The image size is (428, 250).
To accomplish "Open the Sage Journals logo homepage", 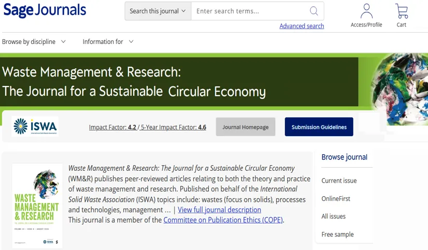I will click(45, 10).
